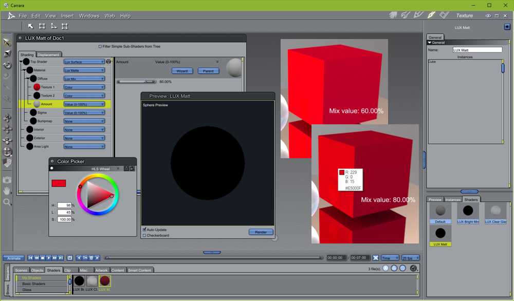Toggle the eye visibility icon near Texture
The height and width of the screenshot is (301, 514).
click(488, 16)
